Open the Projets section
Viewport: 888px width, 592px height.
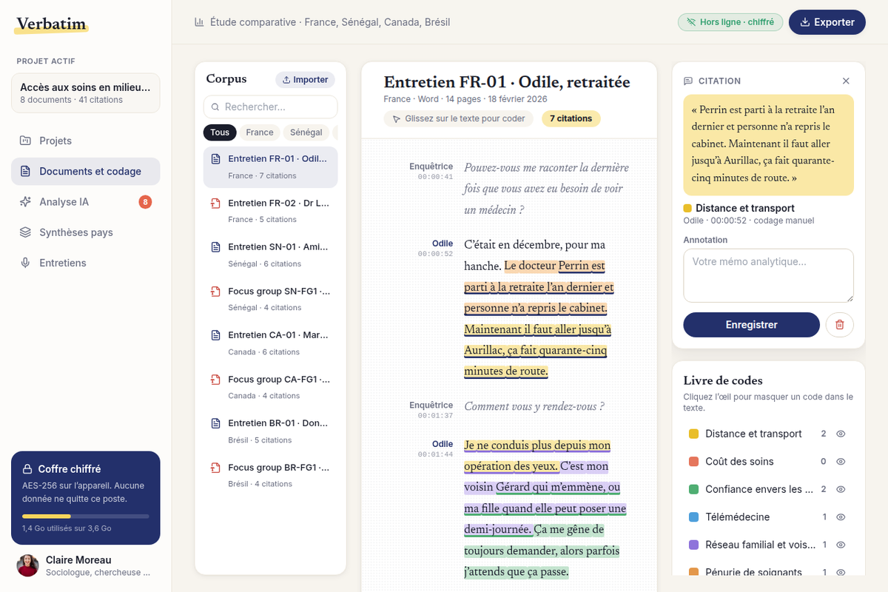point(85,141)
